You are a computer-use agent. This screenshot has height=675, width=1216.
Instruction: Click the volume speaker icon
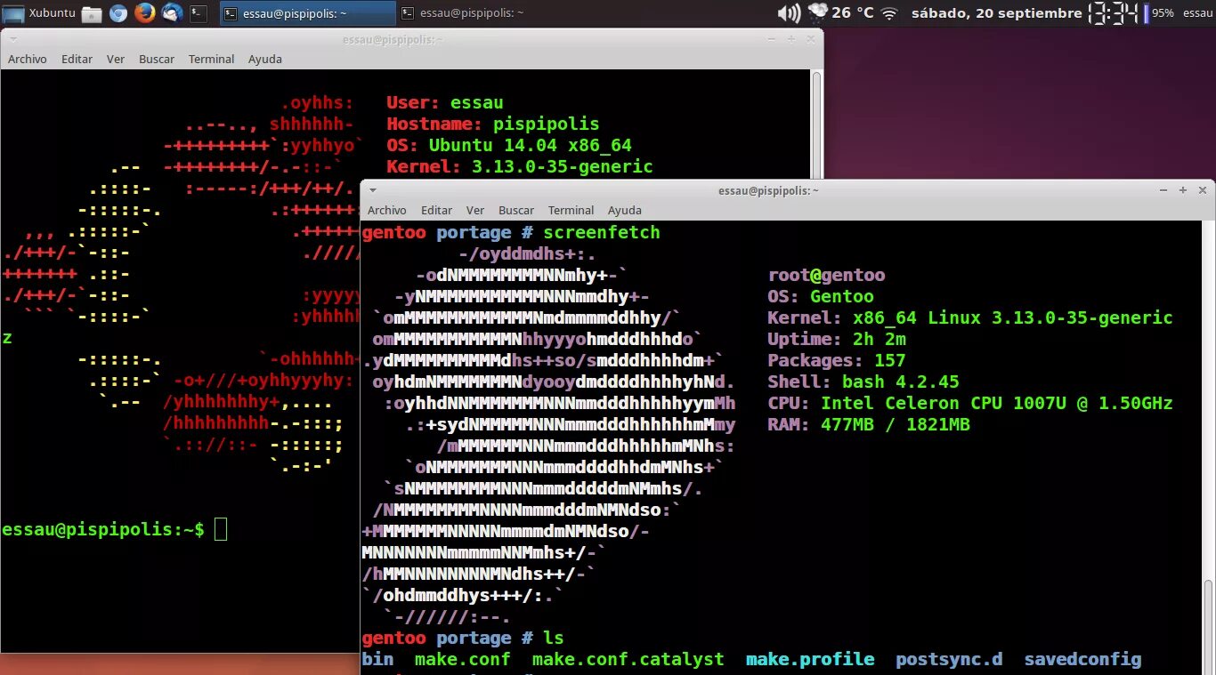pos(789,12)
